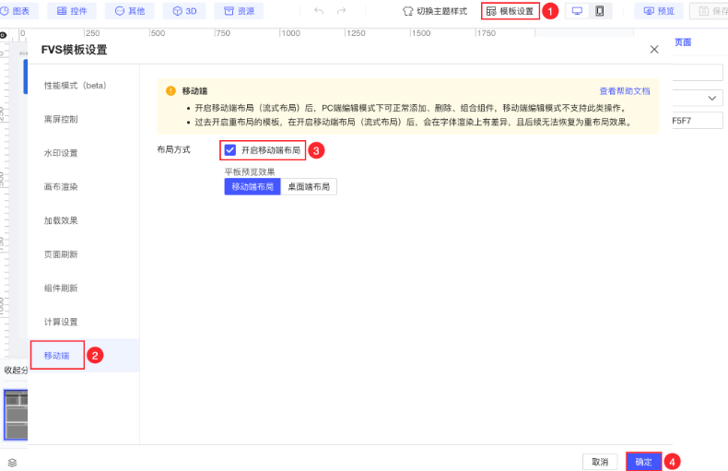Click the redo arrow icon

tap(342, 11)
